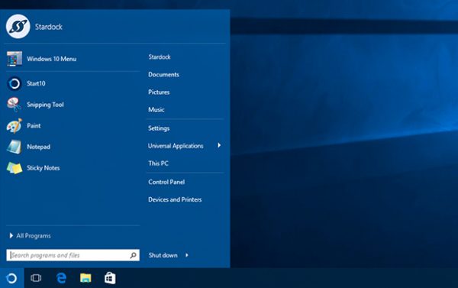Click the Stardock user avatar logo
458x288 pixels.
click(x=18, y=26)
